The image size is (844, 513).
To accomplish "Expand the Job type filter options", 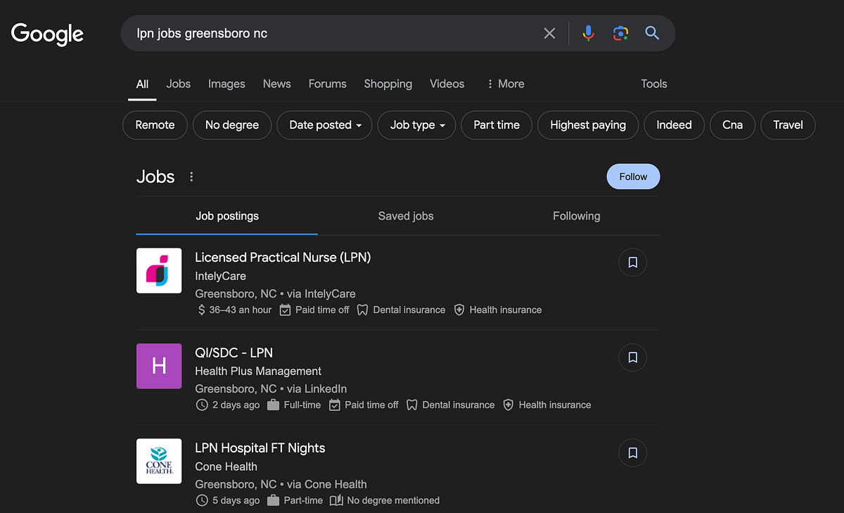I will [x=416, y=125].
